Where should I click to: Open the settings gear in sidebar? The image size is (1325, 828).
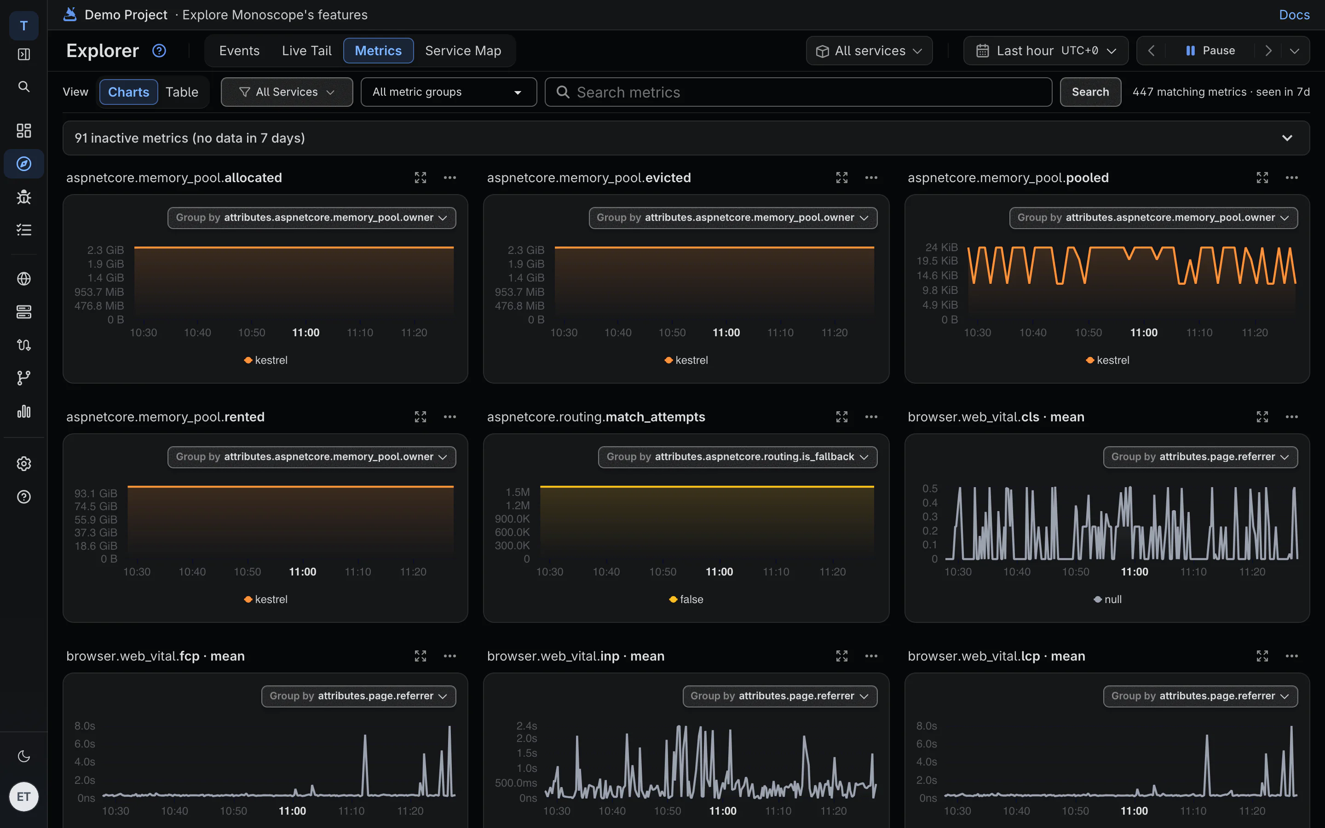click(x=23, y=463)
